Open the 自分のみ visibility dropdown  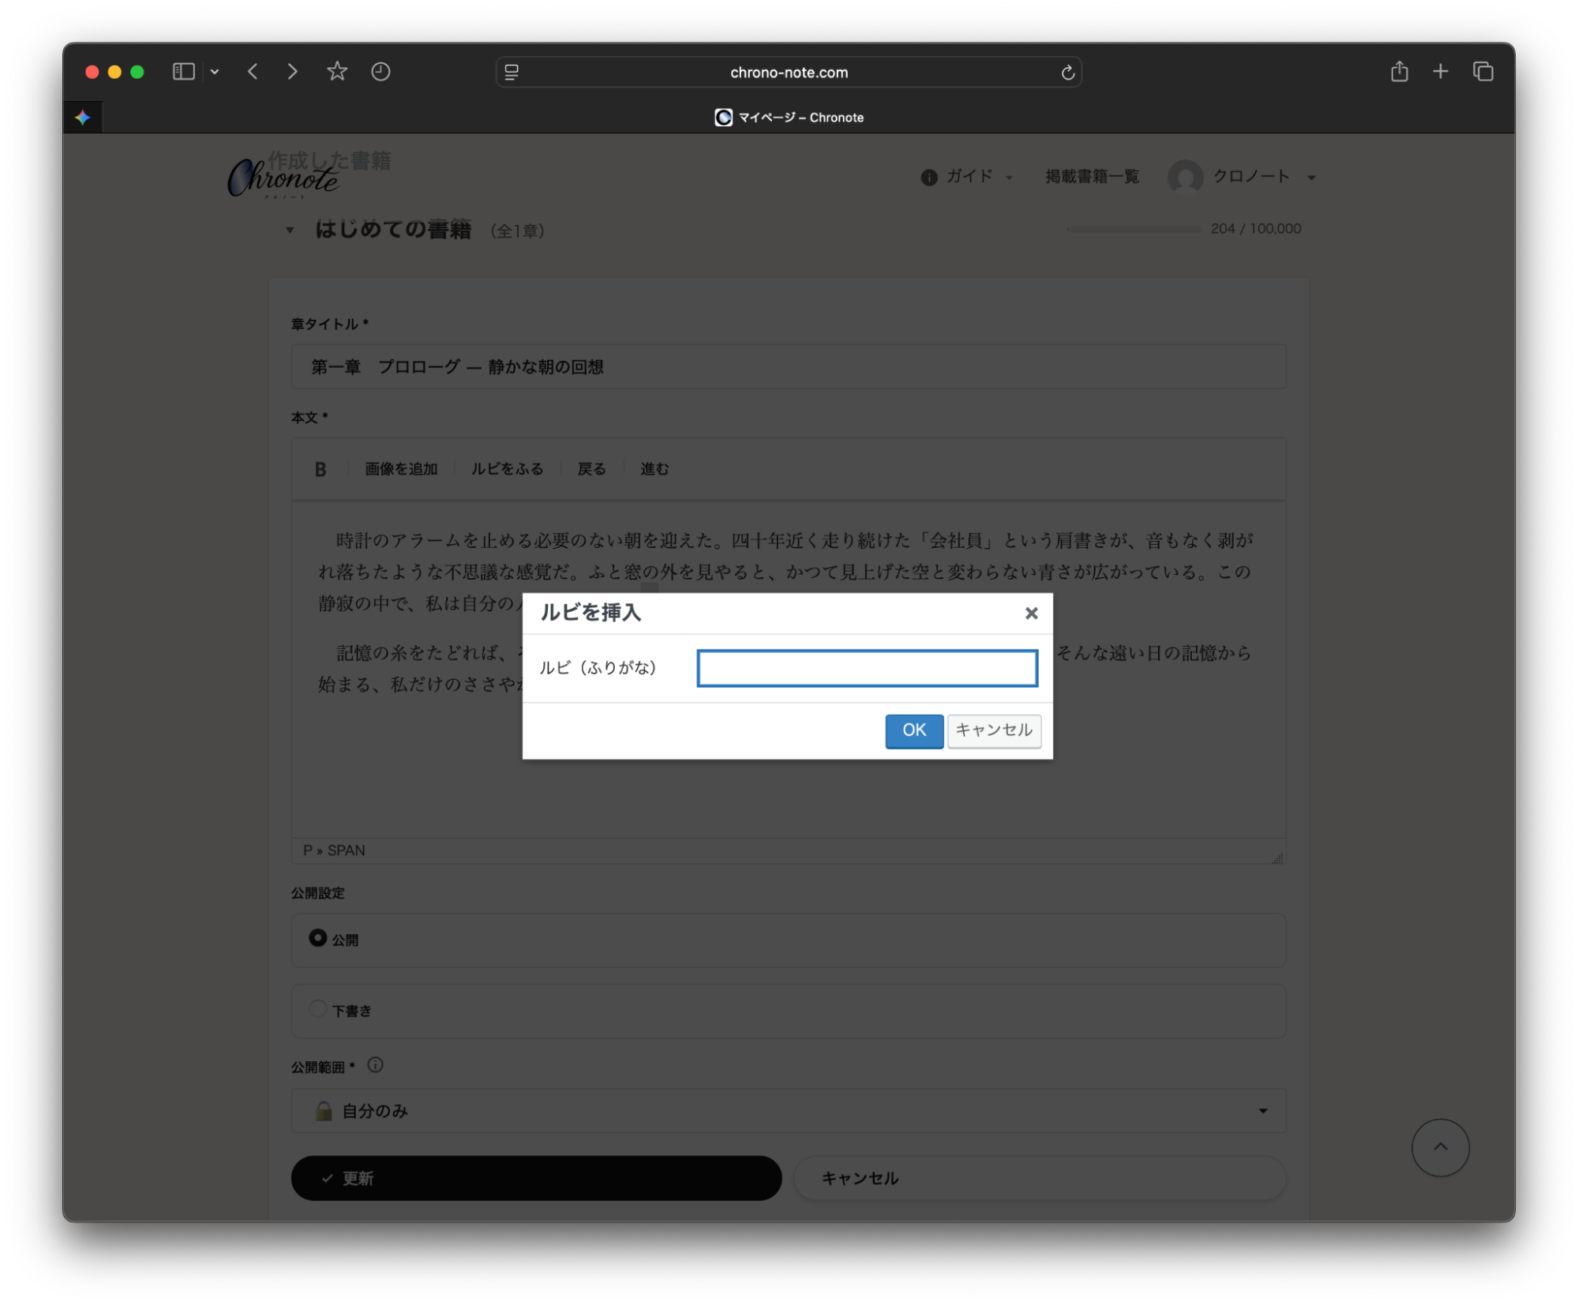pyautogui.click(x=788, y=1111)
